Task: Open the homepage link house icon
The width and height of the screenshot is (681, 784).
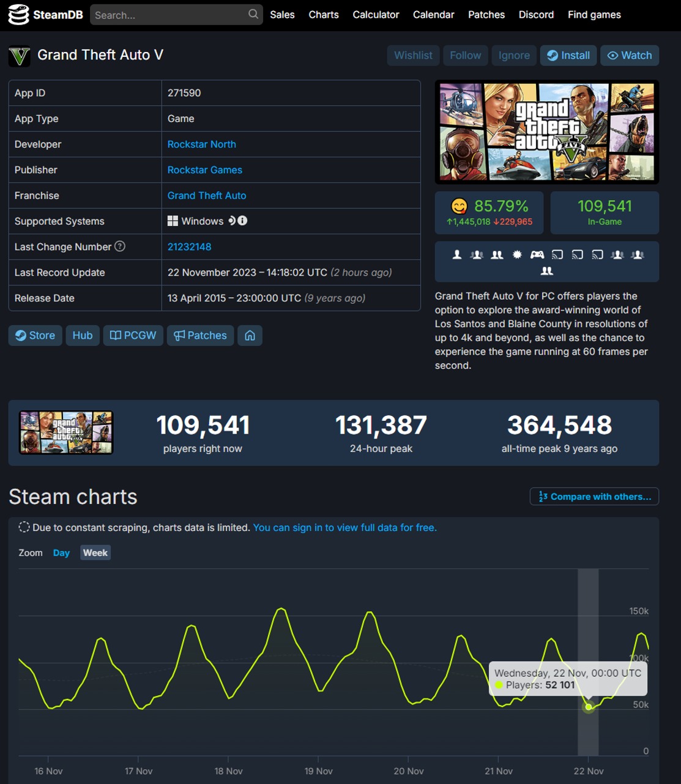Action: point(250,336)
